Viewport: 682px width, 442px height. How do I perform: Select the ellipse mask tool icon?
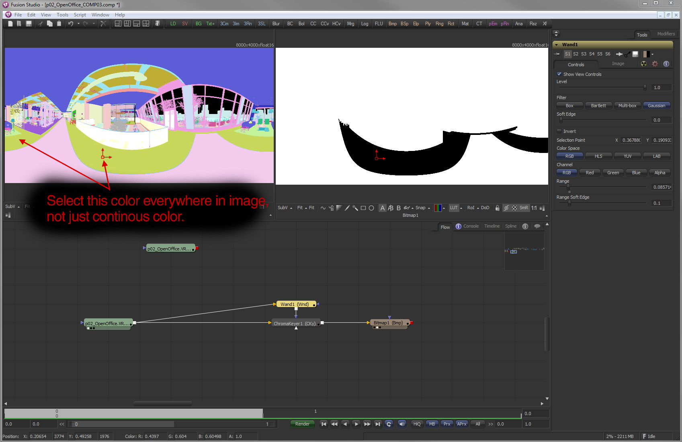(371, 208)
